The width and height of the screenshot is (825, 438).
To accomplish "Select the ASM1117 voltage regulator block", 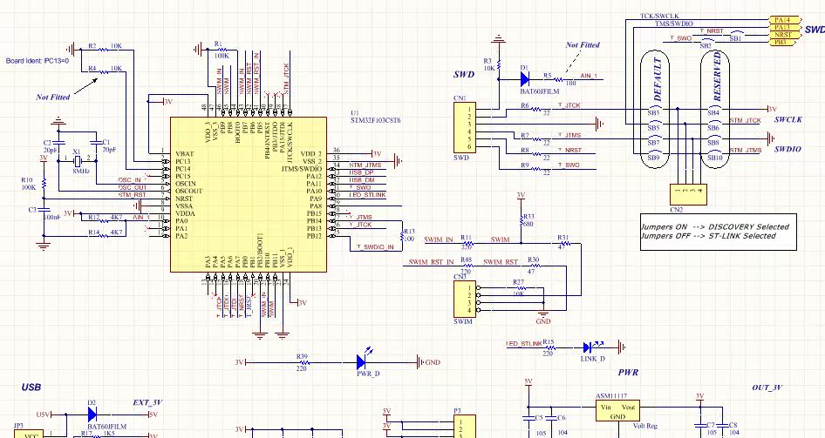I will tap(617, 410).
